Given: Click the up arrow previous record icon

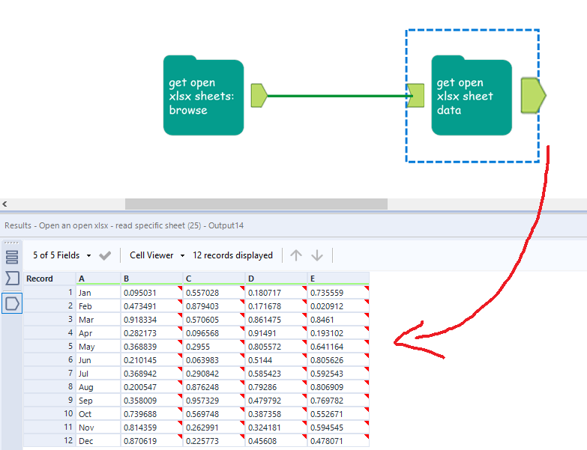Looking at the screenshot, I should pyautogui.click(x=296, y=255).
